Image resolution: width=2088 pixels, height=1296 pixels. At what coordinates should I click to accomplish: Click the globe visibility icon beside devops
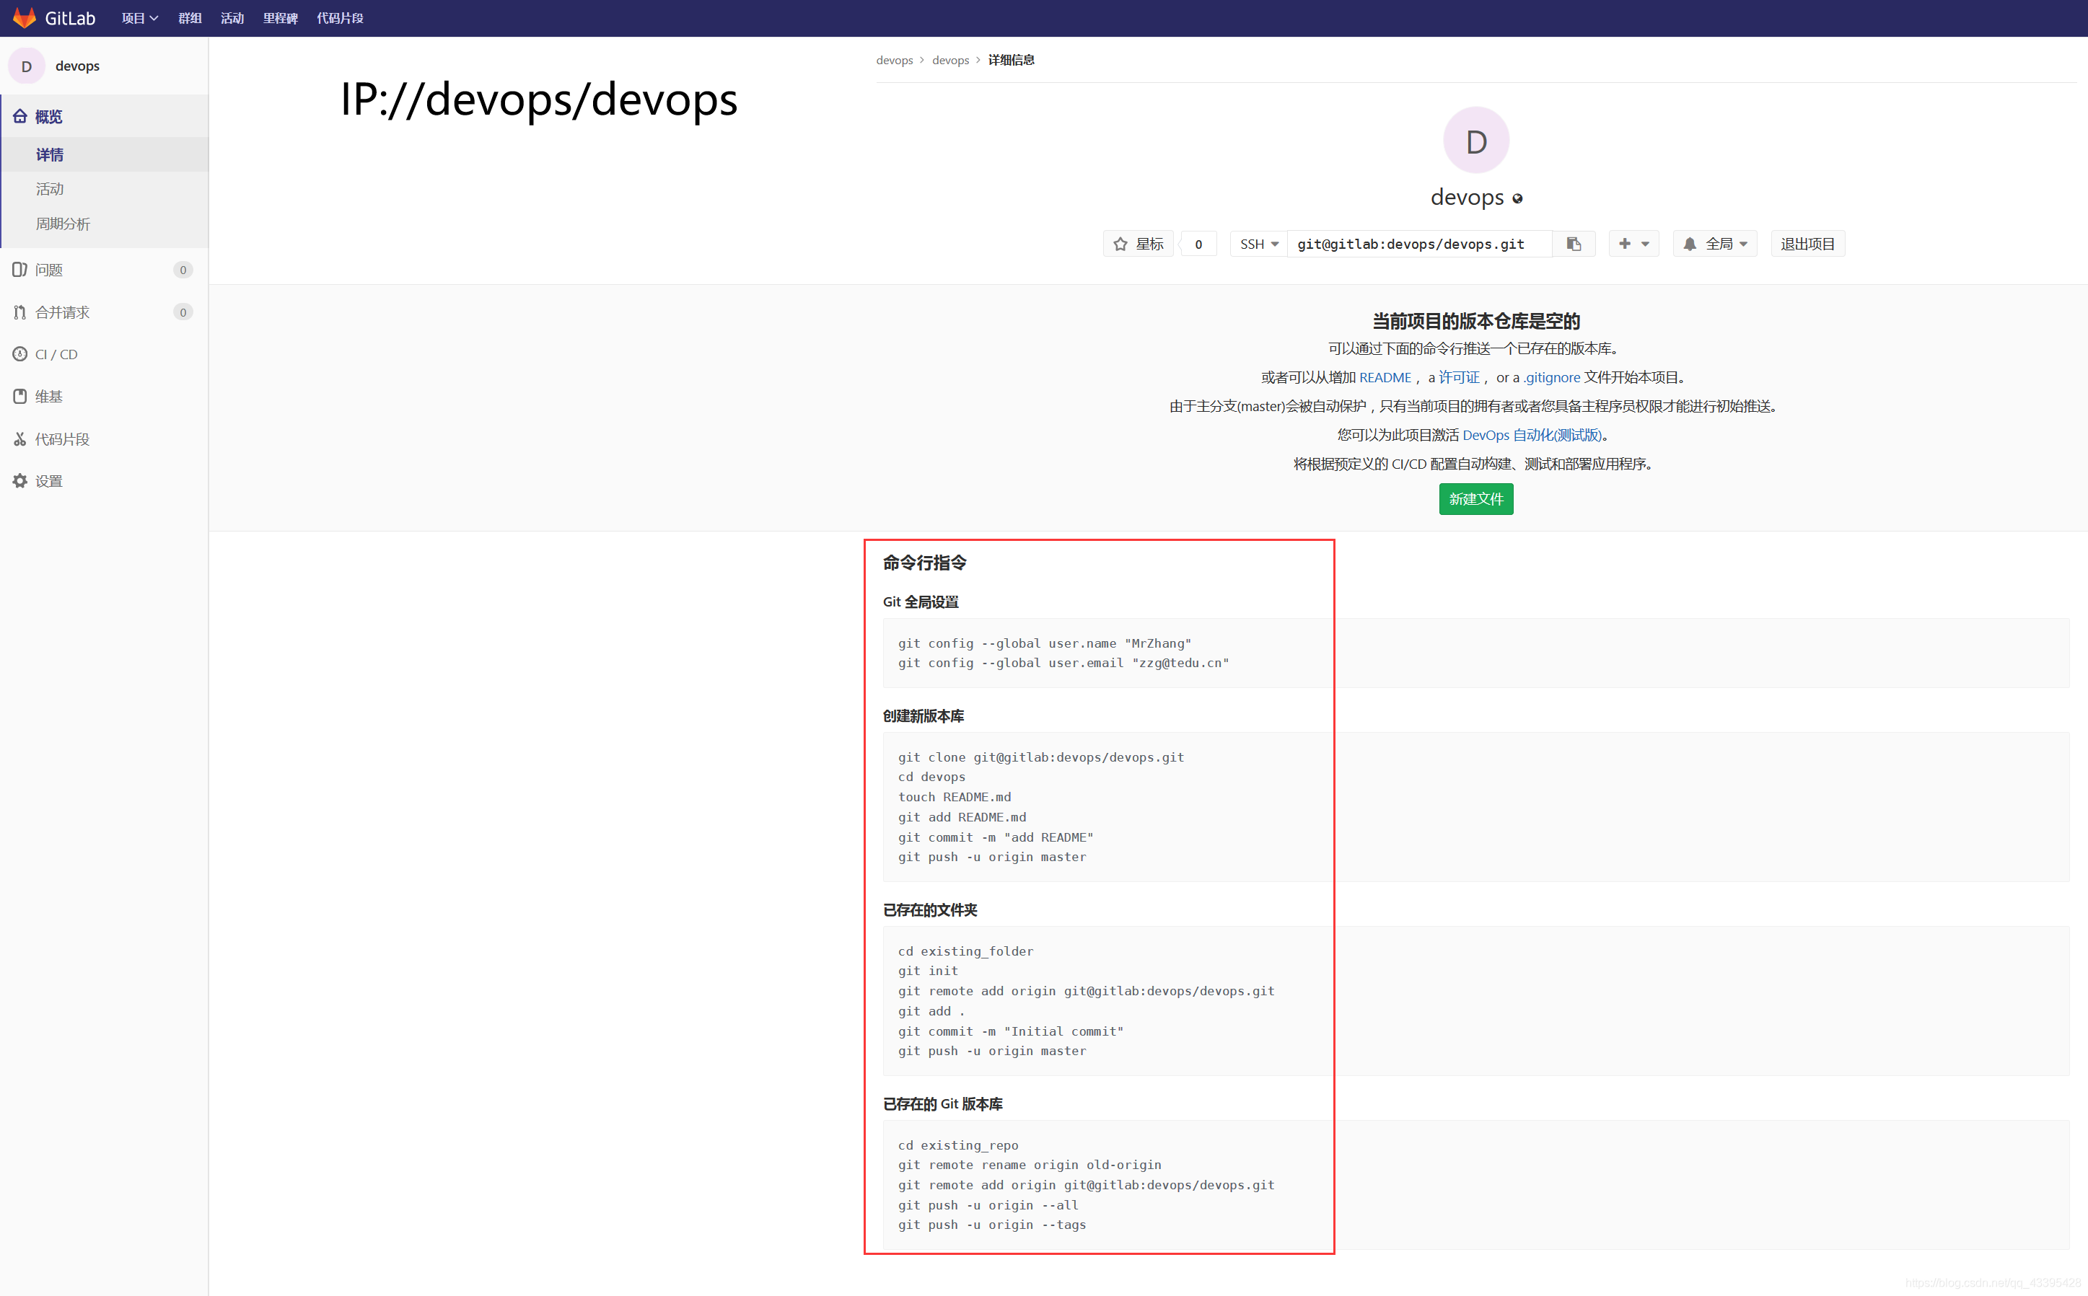pyautogui.click(x=1517, y=199)
